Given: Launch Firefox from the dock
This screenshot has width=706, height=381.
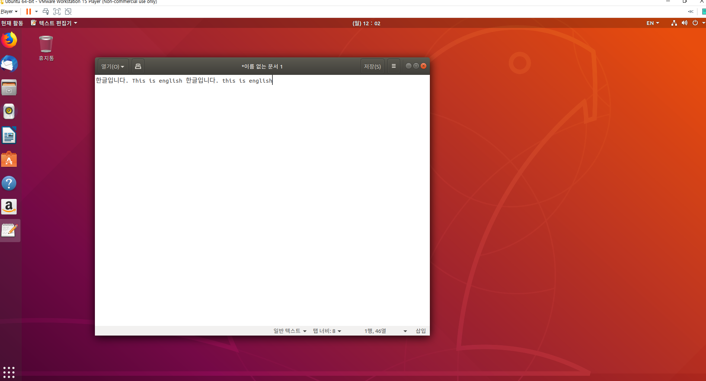Looking at the screenshot, I should pos(9,40).
